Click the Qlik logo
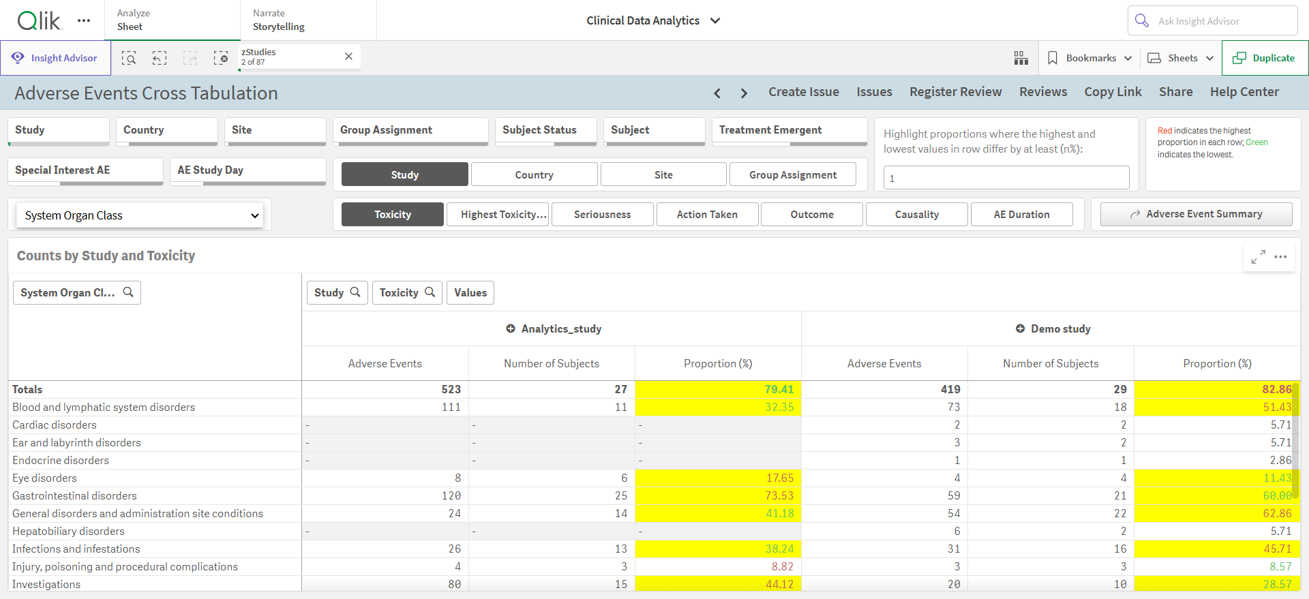The image size is (1309, 599). coord(40,20)
